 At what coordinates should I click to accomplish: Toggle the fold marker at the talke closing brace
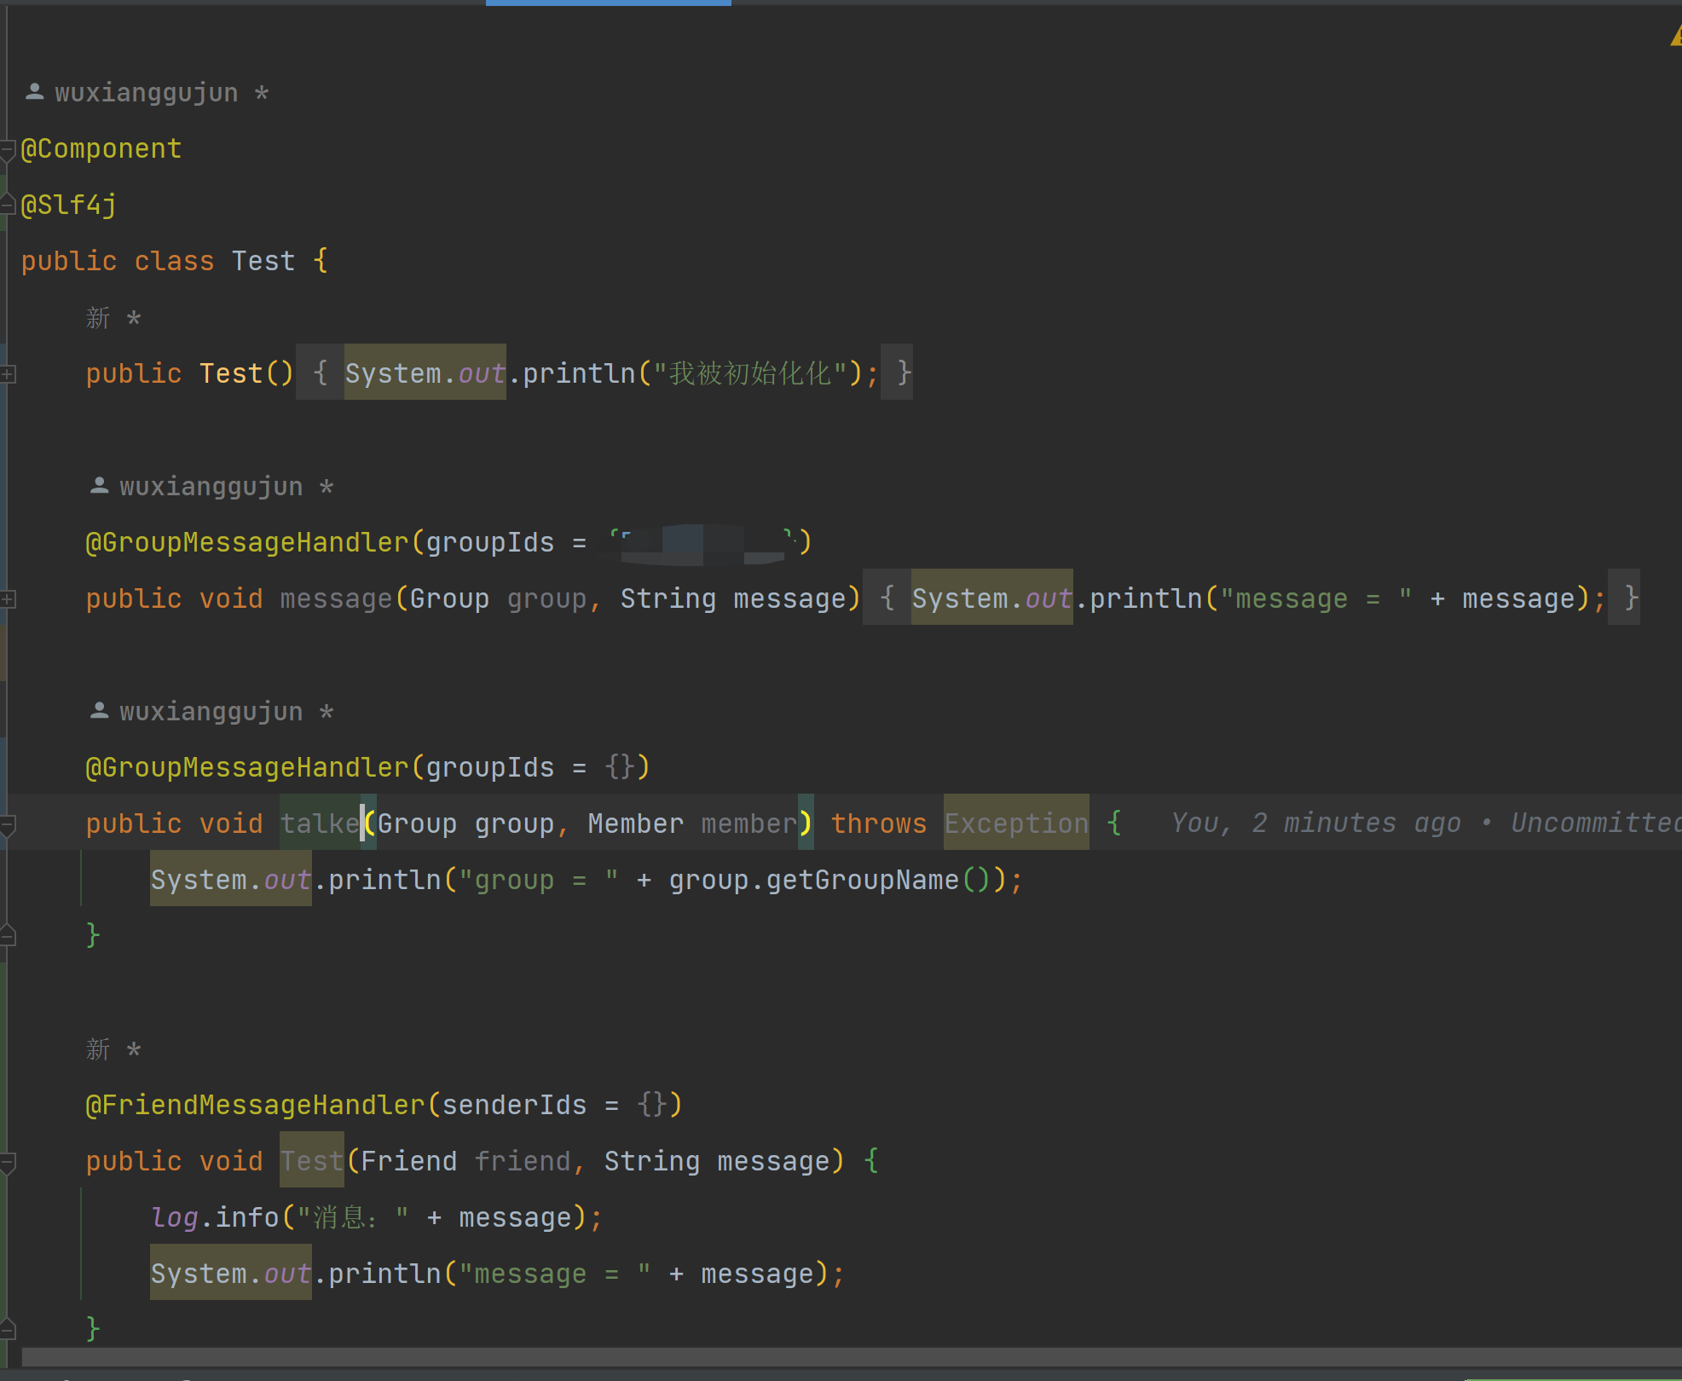pos(6,935)
